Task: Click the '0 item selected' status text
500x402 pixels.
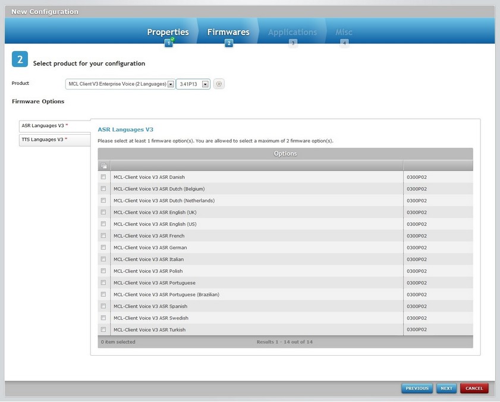Action: click(x=118, y=342)
